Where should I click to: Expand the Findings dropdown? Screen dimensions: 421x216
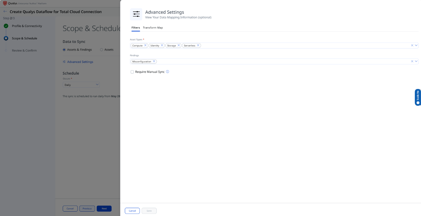(x=416, y=61)
